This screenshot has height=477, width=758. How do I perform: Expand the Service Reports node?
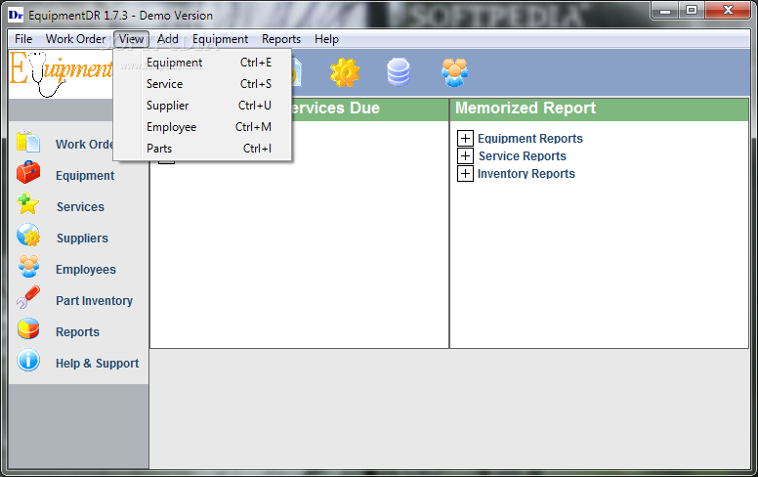(x=465, y=155)
